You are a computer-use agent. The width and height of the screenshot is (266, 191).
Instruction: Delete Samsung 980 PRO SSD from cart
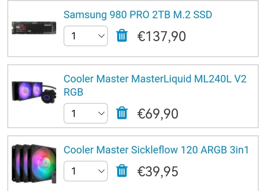(122, 36)
